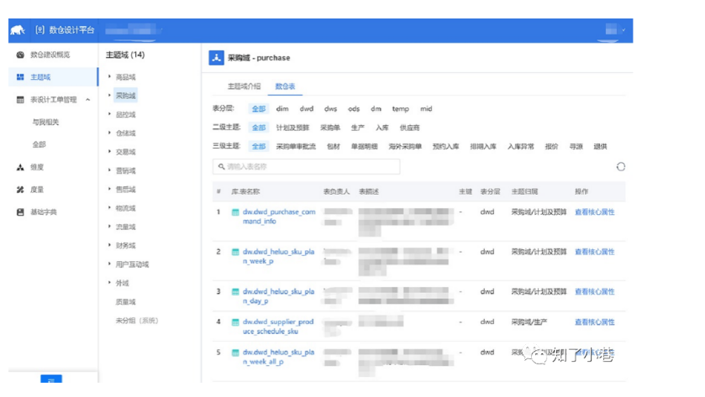Click table icon of dwd_purchase_command_info
The width and height of the screenshot is (705, 397).
[235, 212]
